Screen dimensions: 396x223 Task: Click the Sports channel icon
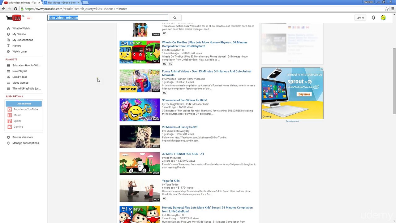click(x=10, y=121)
